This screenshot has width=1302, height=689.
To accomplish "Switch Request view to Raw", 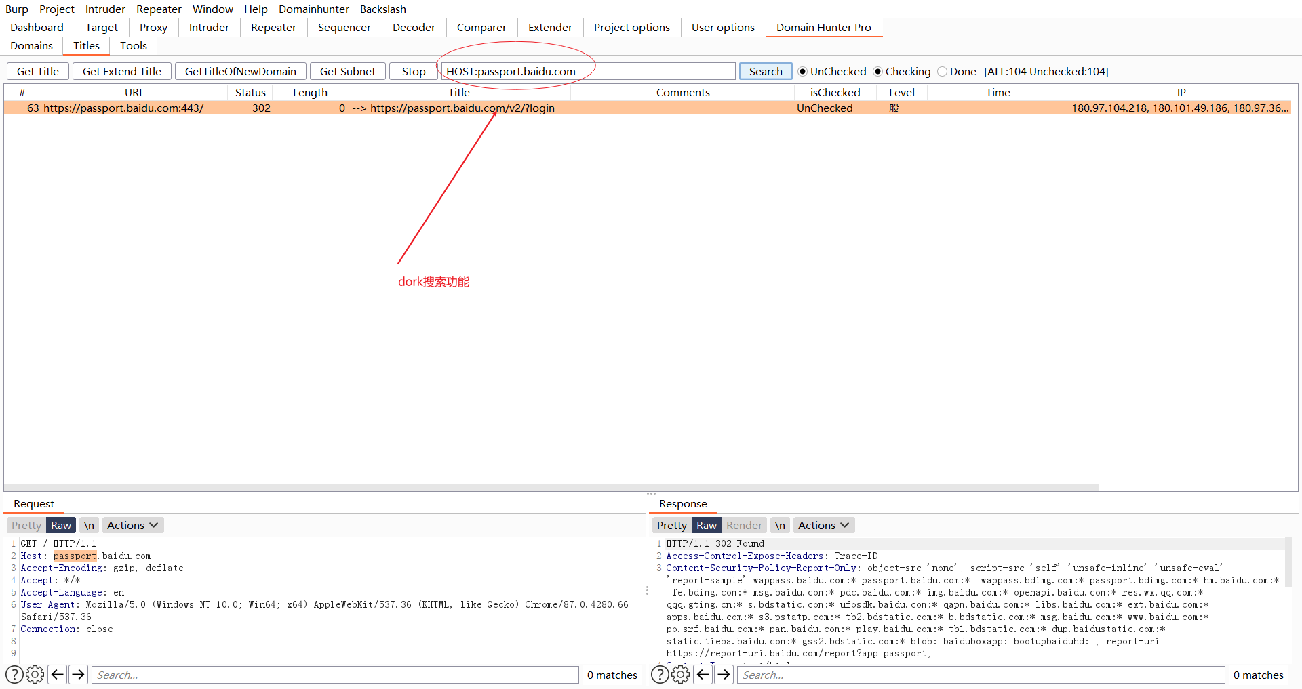I will (61, 525).
